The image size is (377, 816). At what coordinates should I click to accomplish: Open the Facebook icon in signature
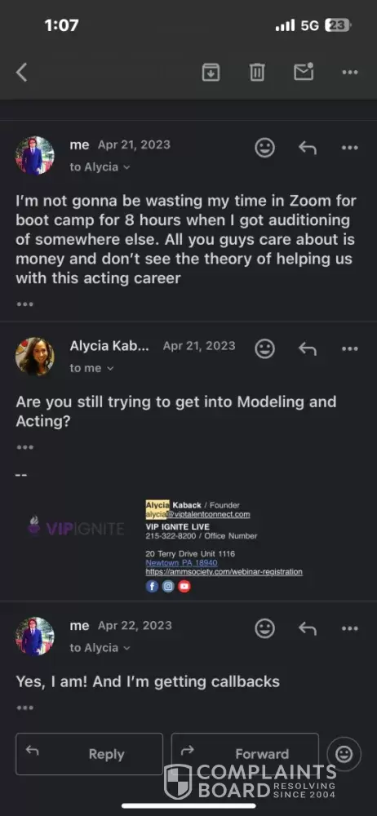(x=152, y=587)
